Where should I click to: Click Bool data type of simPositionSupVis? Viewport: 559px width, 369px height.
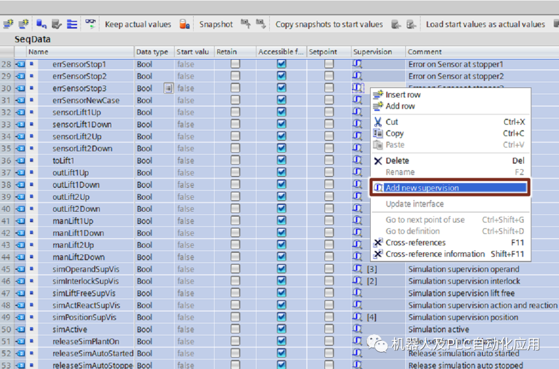pos(144,317)
